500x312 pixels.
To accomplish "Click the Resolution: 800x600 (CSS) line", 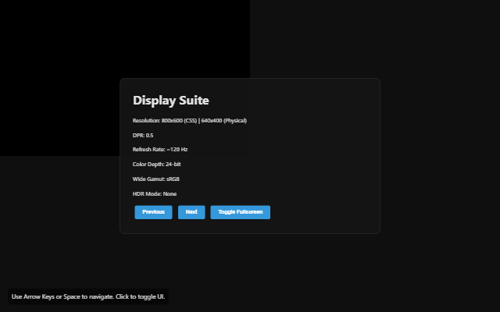I will tap(190, 121).
